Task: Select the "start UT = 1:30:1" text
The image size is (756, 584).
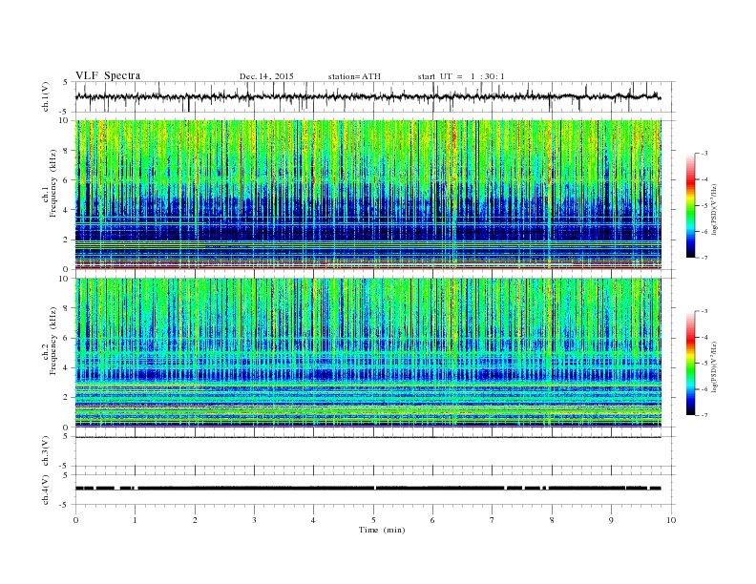Action: pyautogui.click(x=461, y=76)
